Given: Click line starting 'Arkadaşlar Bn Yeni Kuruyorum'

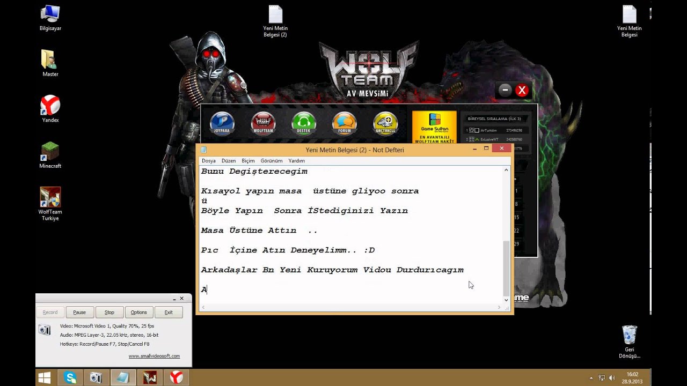Looking at the screenshot, I should click(x=332, y=270).
